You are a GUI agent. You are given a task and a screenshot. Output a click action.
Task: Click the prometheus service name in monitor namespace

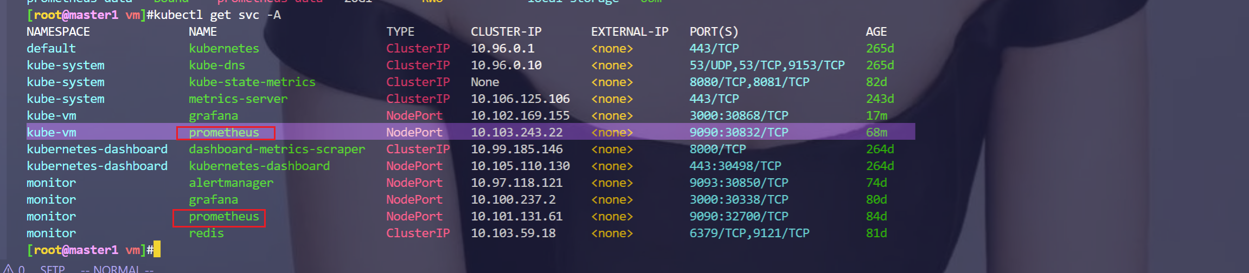(224, 217)
